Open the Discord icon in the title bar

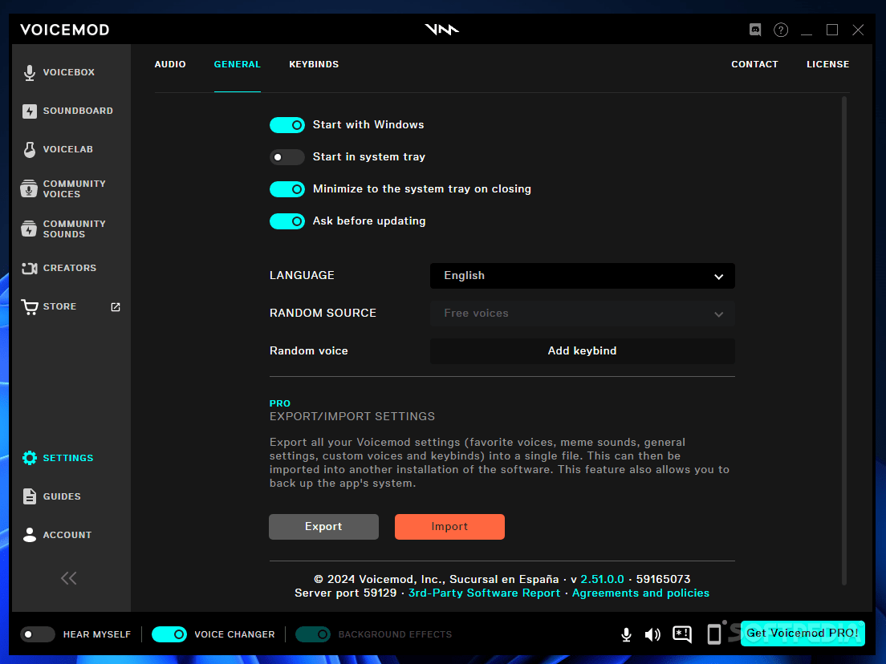coord(754,29)
